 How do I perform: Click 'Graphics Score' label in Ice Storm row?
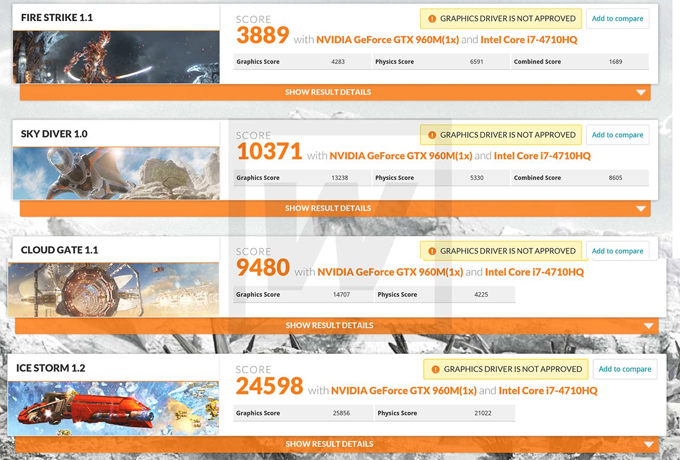[258, 413]
